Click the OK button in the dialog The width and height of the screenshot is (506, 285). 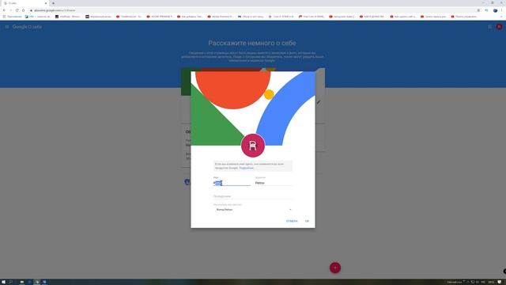(307, 221)
